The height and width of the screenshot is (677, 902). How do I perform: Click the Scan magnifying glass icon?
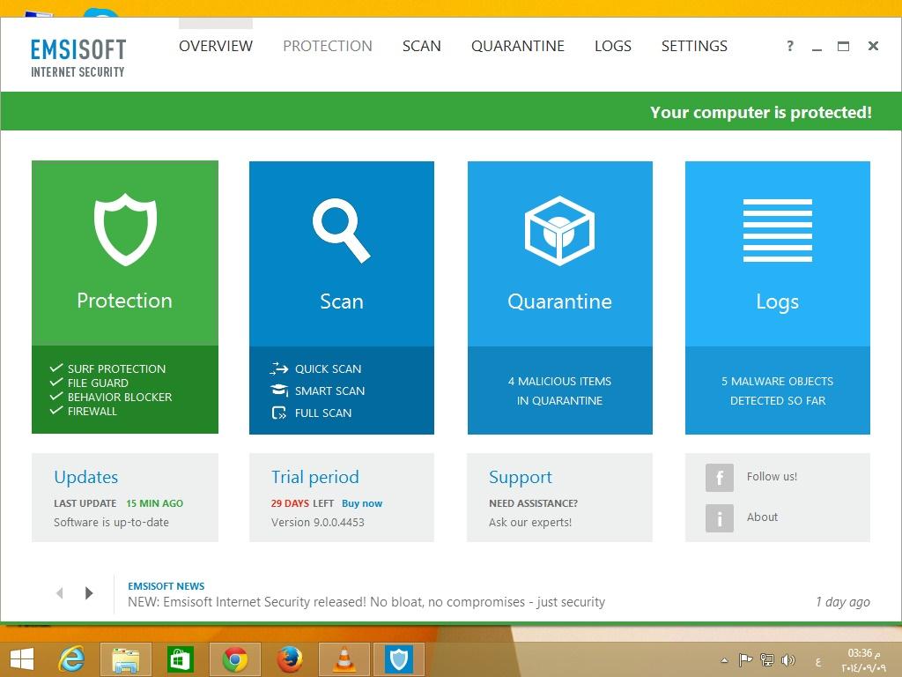coord(341,230)
